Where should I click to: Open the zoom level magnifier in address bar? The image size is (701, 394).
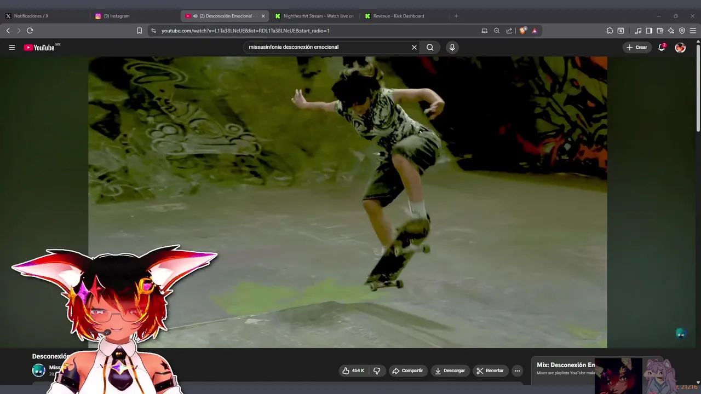tap(497, 31)
